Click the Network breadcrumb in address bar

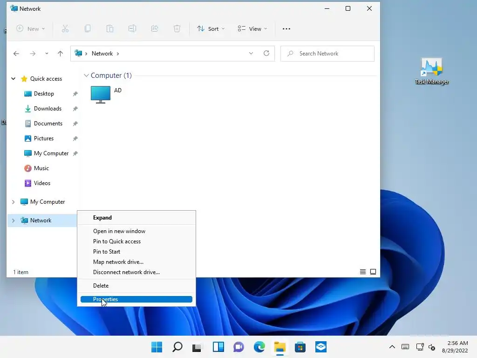pos(102,54)
